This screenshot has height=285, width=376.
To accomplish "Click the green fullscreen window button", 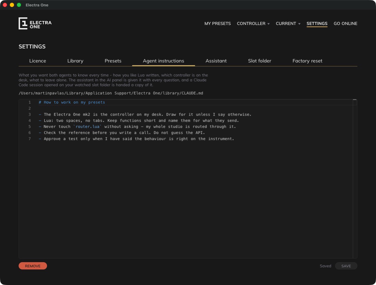I will (x=19, y=5).
